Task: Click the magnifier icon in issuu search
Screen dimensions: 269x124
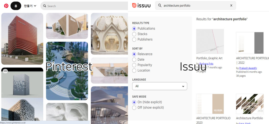Action: 160,5
